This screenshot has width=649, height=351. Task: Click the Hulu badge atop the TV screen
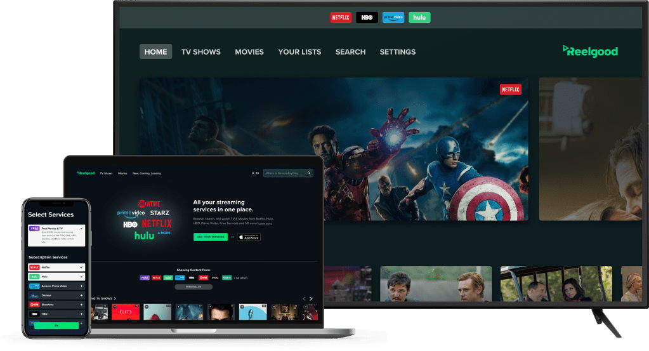click(419, 17)
